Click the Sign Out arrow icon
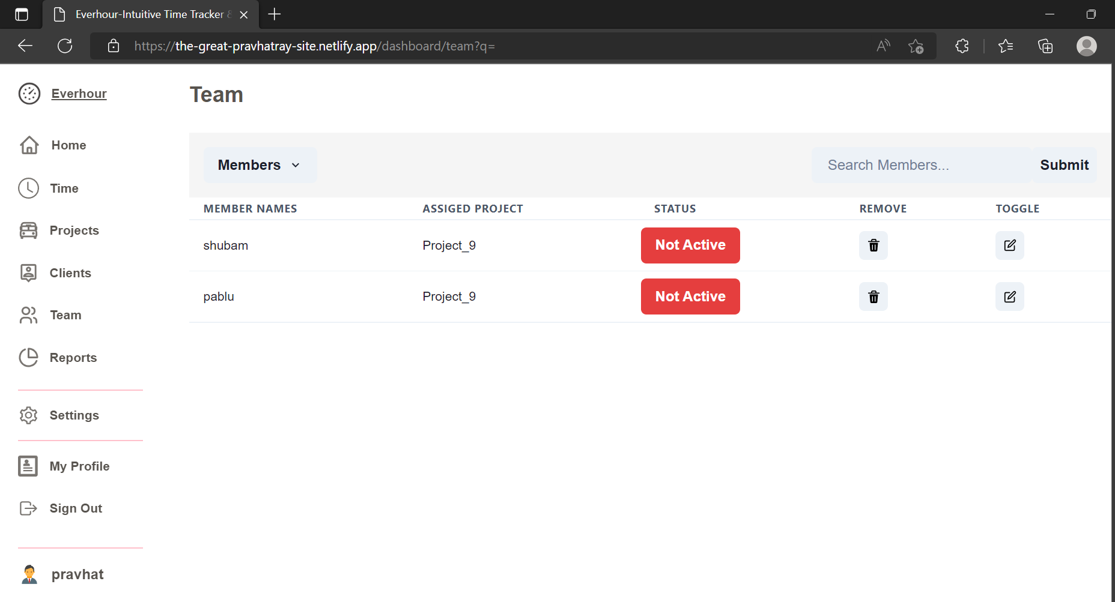 pos(28,508)
